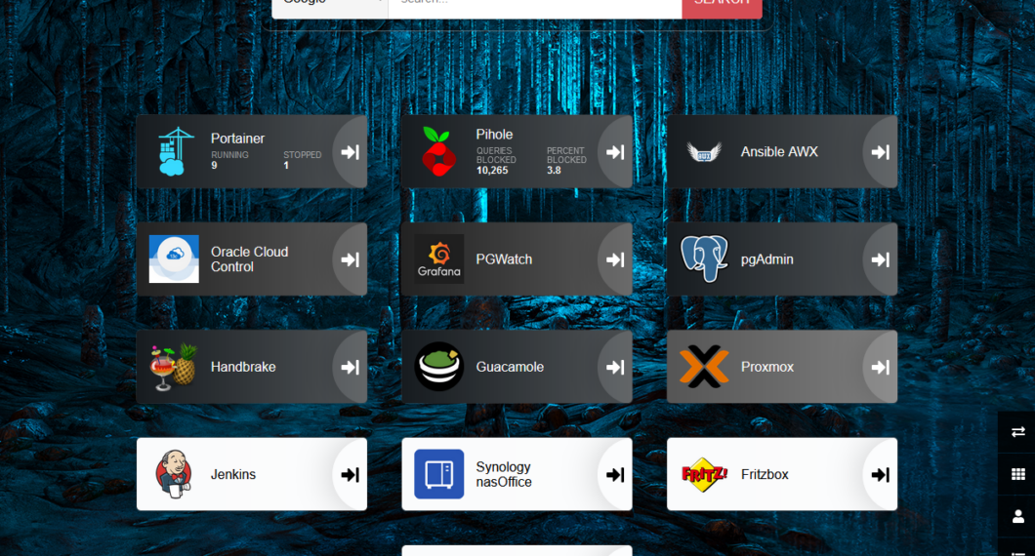Launch Fritzbox via its arrow button
1035x556 pixels.
(881, 475)
